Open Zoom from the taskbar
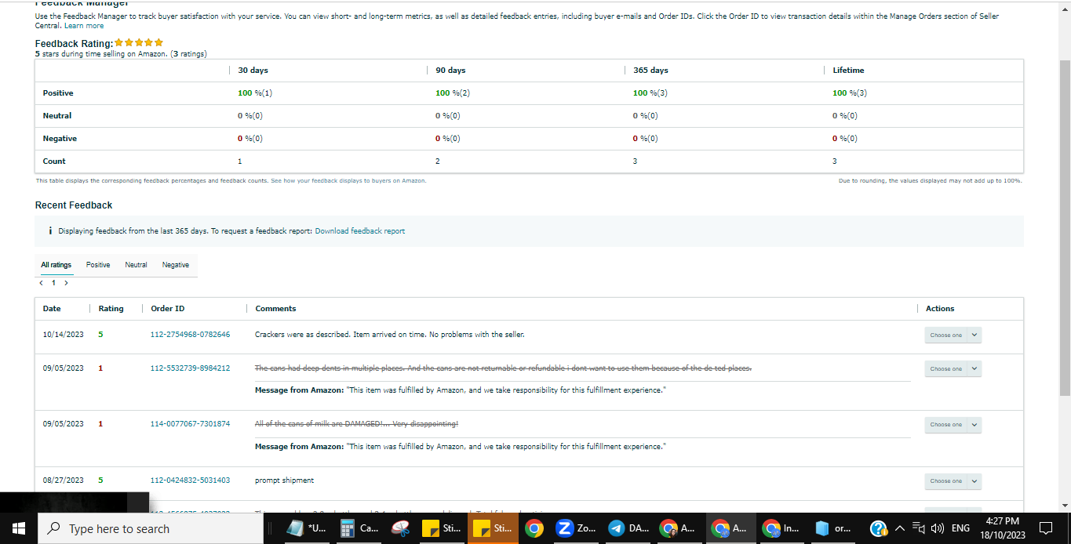This screenshot has width=1071, height=544. tap(576, 528)
